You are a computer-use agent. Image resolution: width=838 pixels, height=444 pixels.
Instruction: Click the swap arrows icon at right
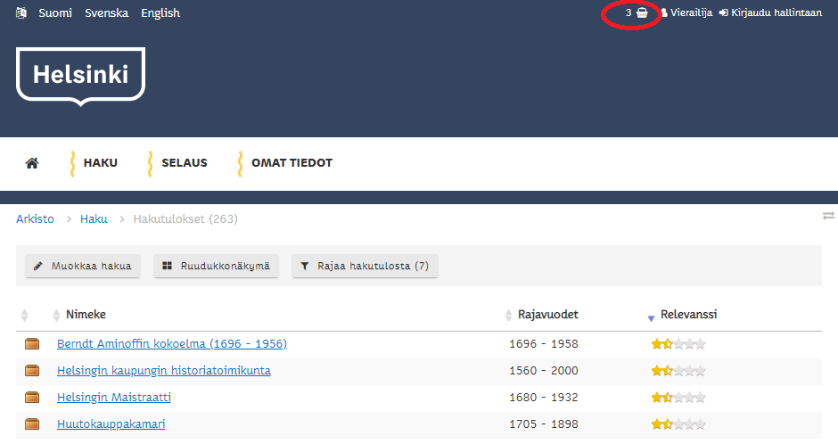point(828,216)
